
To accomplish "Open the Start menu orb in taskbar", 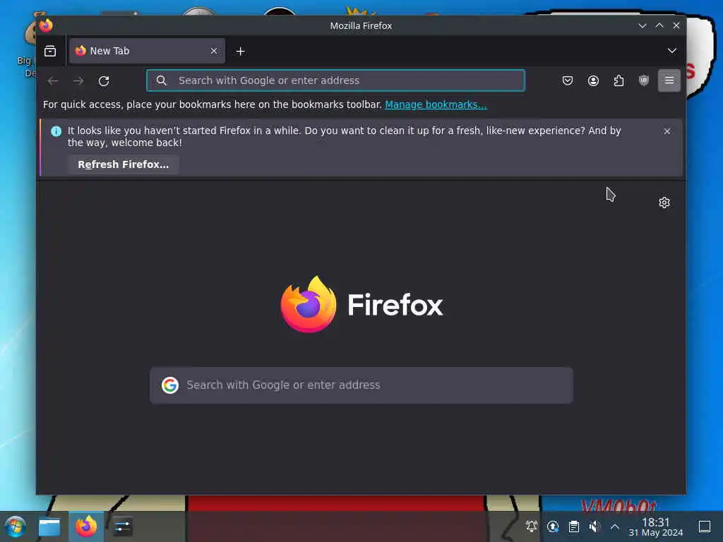I will coord(16,526).
